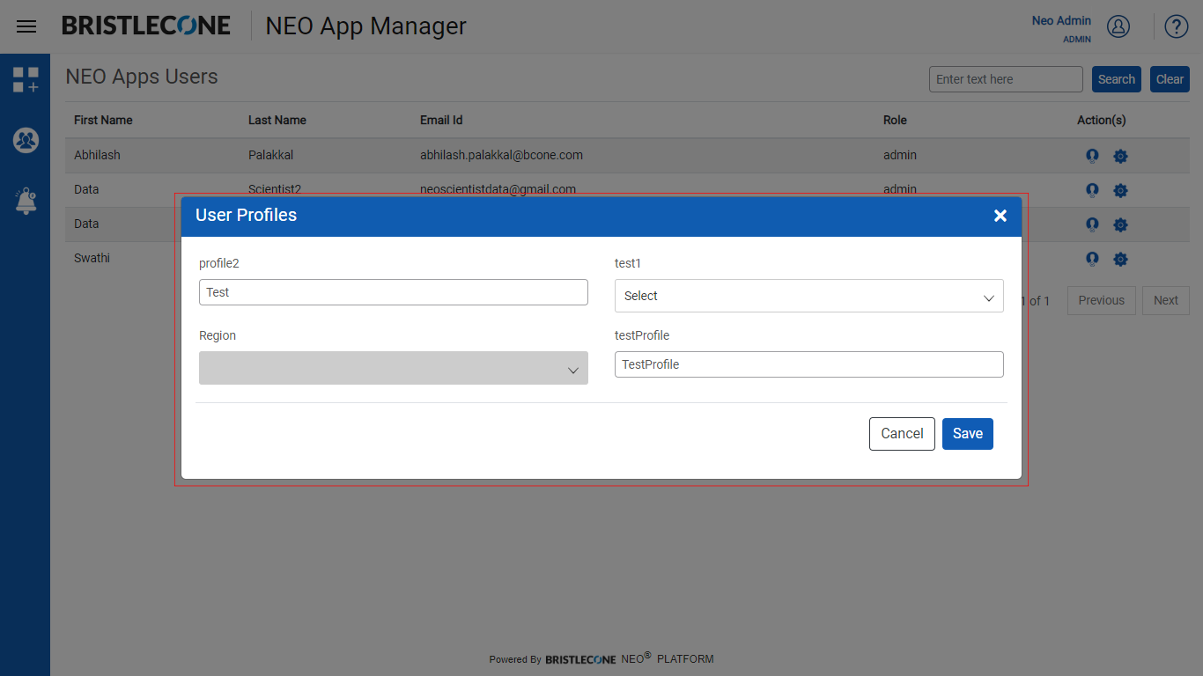Open the users group icon in sidebar
This screenshot has width=1203, height=676.
(26, 140)
